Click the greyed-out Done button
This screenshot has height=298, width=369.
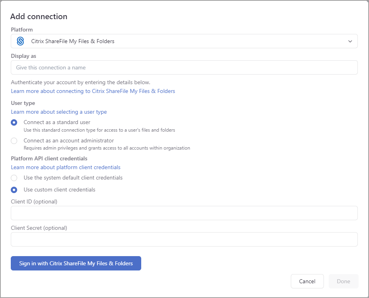[343, 281]
